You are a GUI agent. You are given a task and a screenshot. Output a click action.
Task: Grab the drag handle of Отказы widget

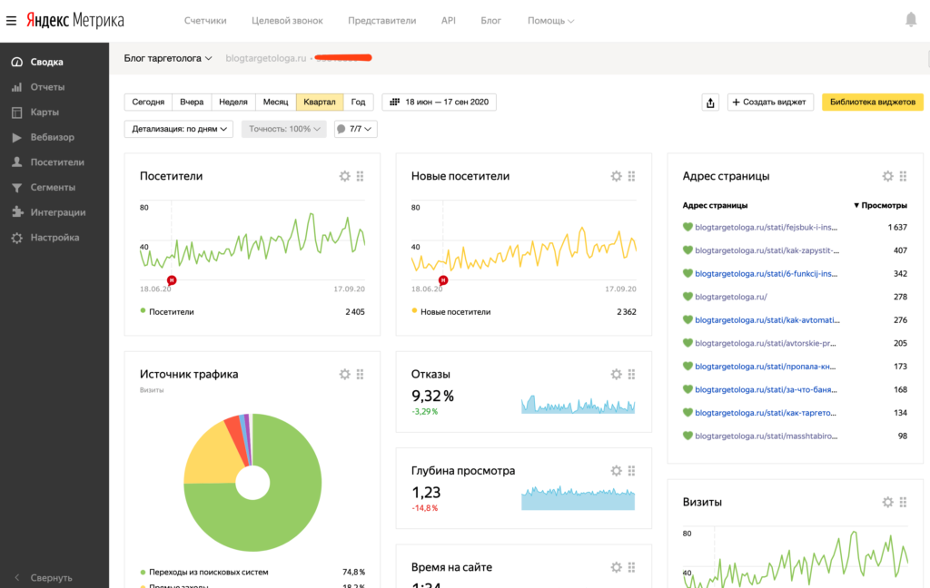click(632, 374)
